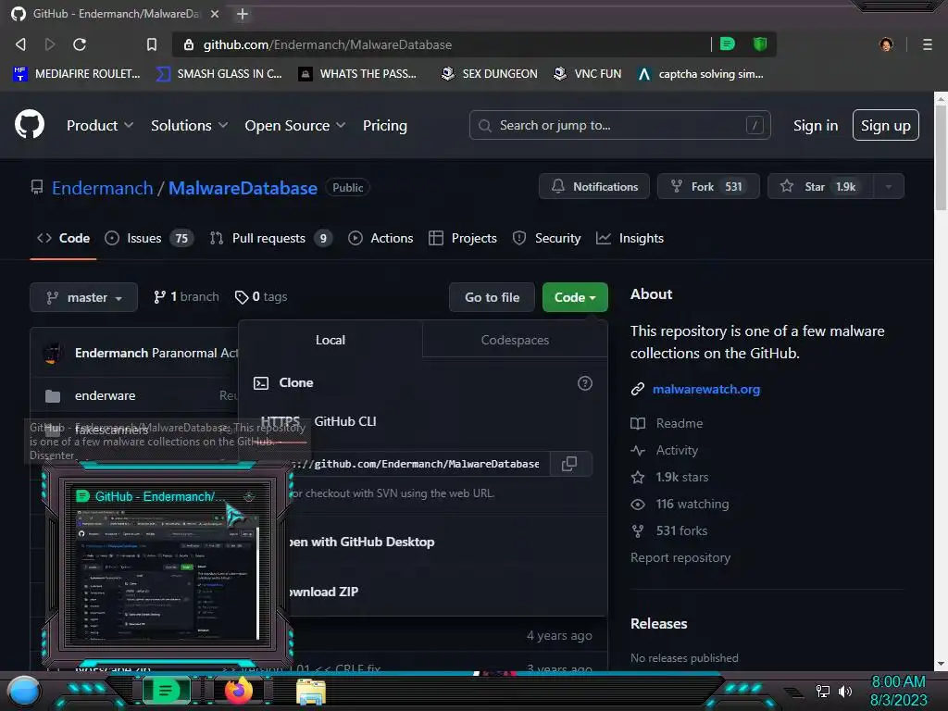
Task: Switch to the Security tab
Action: tap(546, 238)
